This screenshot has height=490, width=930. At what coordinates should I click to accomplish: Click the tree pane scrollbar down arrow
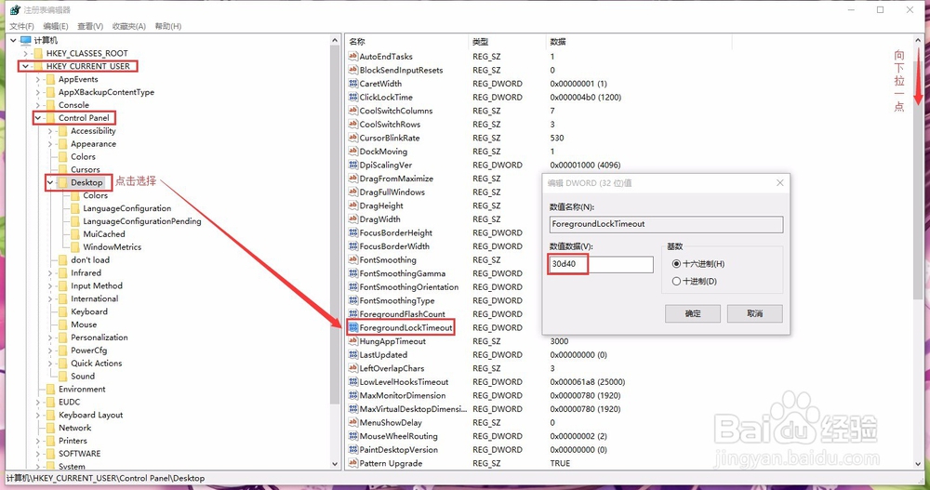335,464
